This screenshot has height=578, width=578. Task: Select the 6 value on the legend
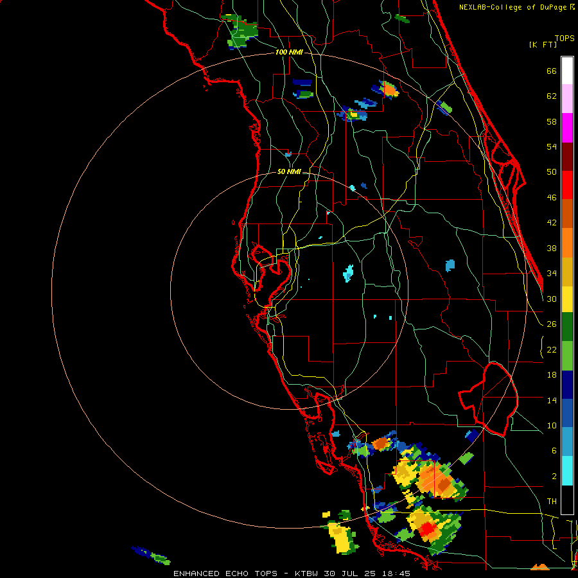[554, 451]
